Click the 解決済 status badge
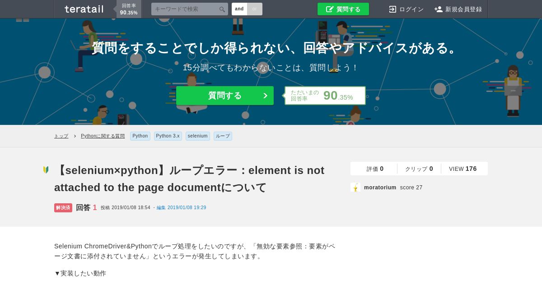This screenshot has width=542, height=284. click(x=63, y=208)
